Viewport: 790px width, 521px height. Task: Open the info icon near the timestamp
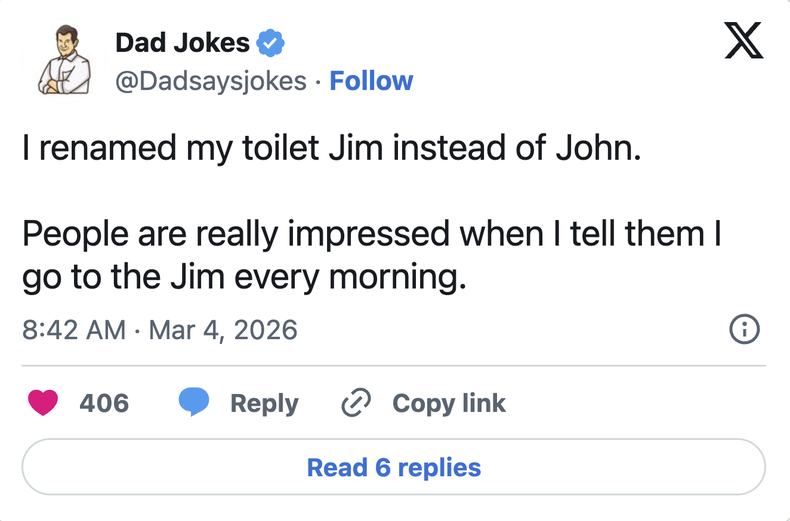tap(745, 329)
